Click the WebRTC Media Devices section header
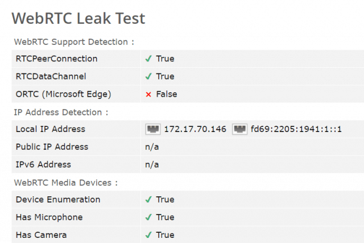 tap(66, 183)
